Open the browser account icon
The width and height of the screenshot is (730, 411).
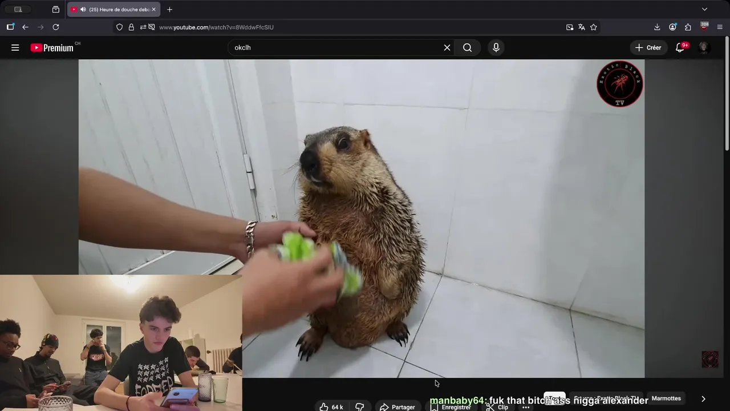672,27
